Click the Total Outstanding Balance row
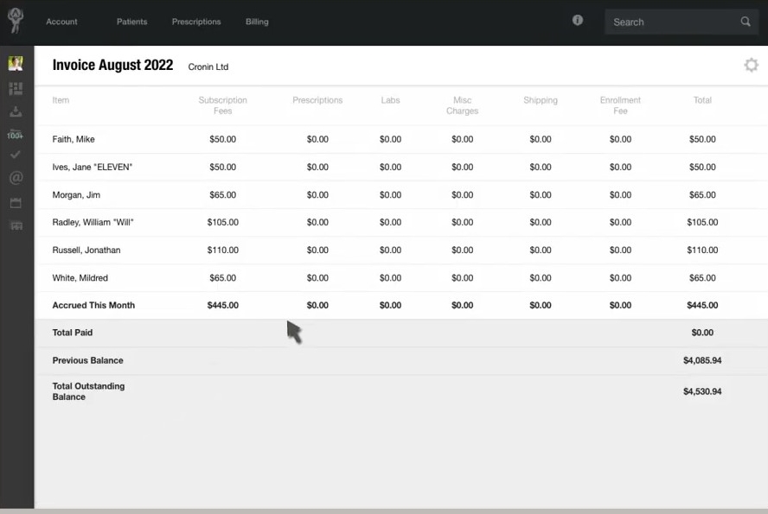Screen dimensions: 768x514 point(88,391)
